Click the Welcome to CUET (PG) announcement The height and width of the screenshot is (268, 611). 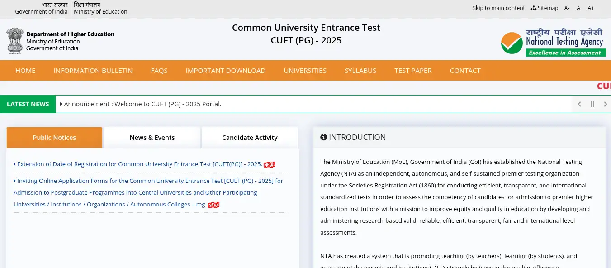[x=142, y=104]
